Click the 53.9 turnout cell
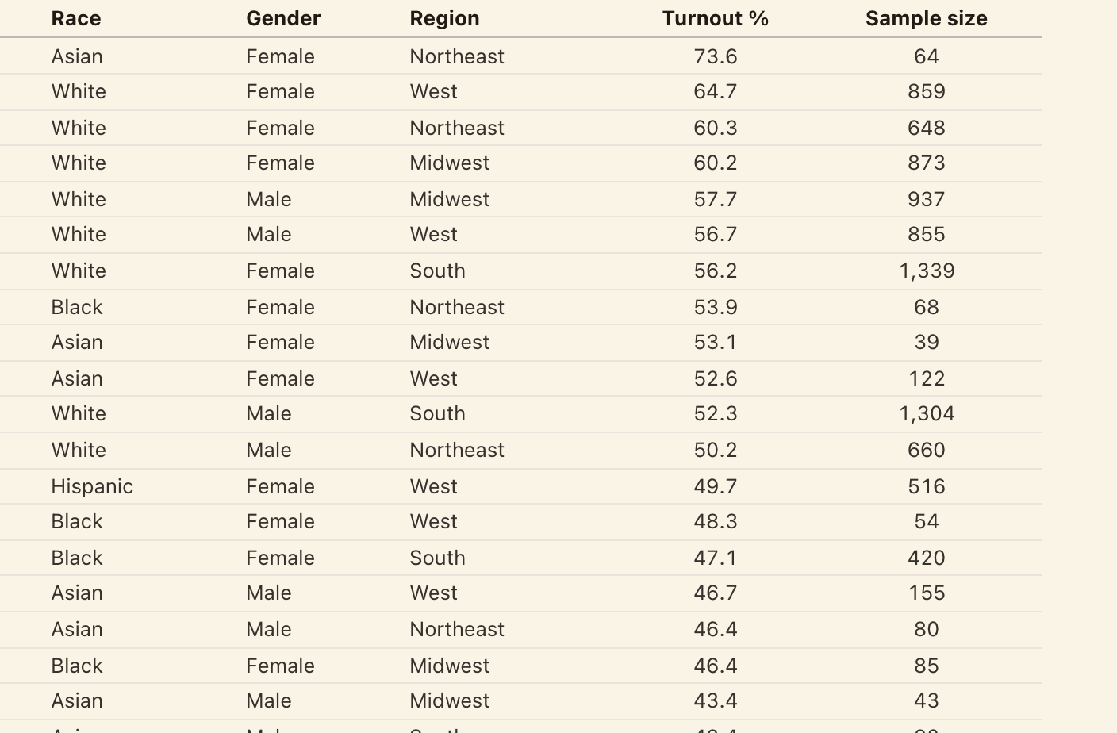The image size is (1117, 733). 716,307
